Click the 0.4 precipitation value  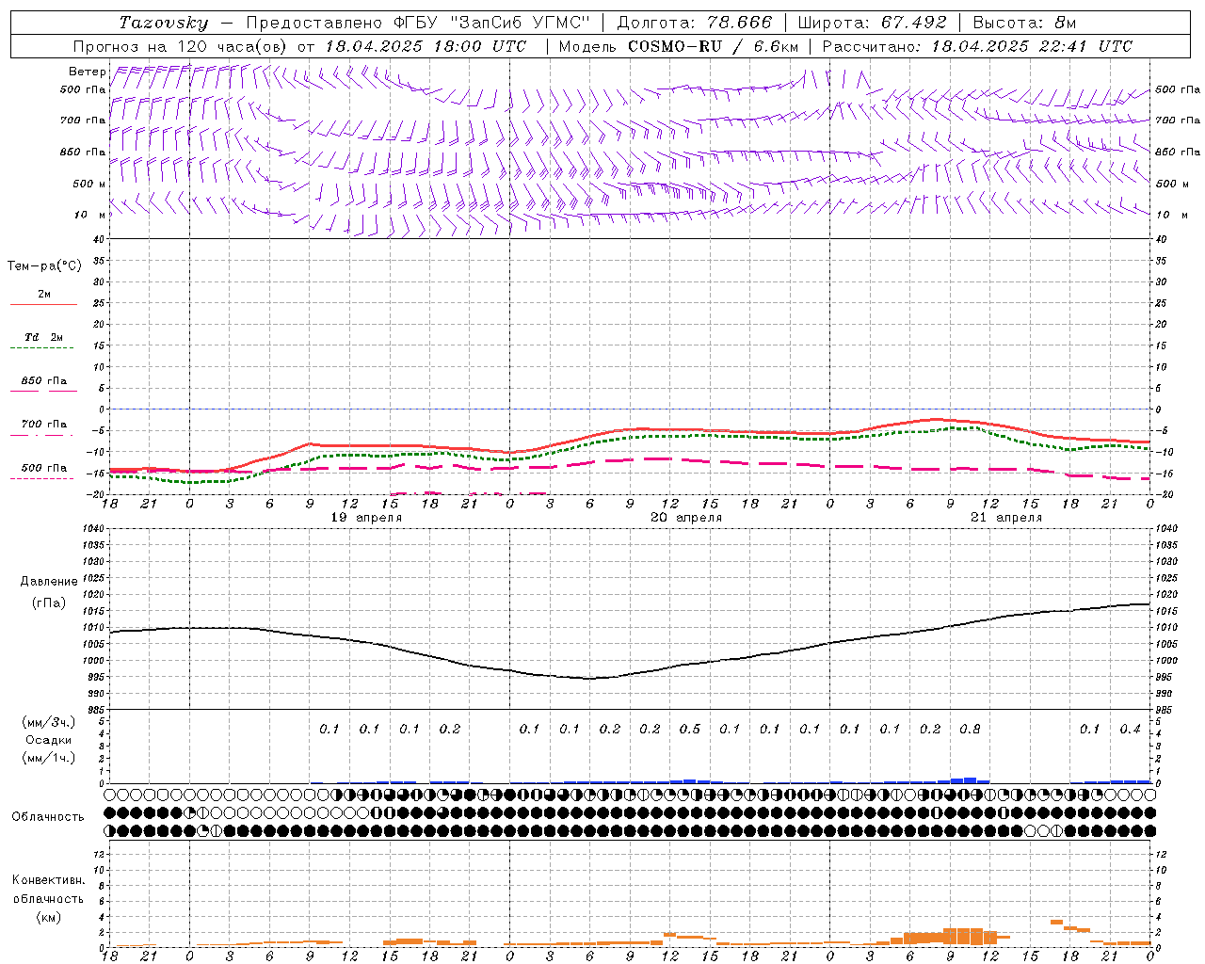click(1130, 729)
